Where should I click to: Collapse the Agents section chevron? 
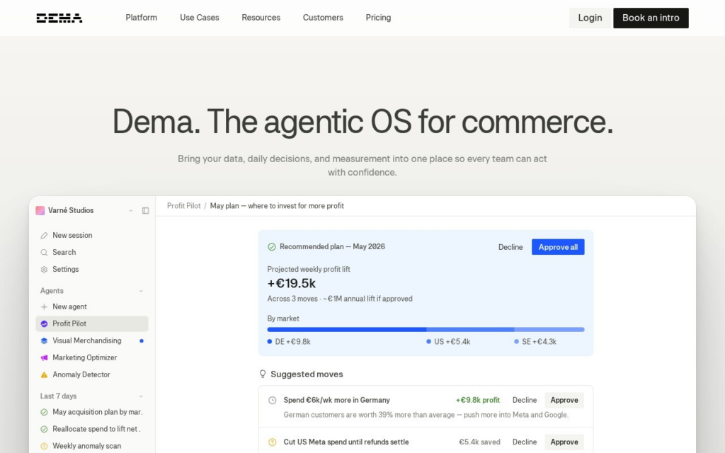pos(141,291)
